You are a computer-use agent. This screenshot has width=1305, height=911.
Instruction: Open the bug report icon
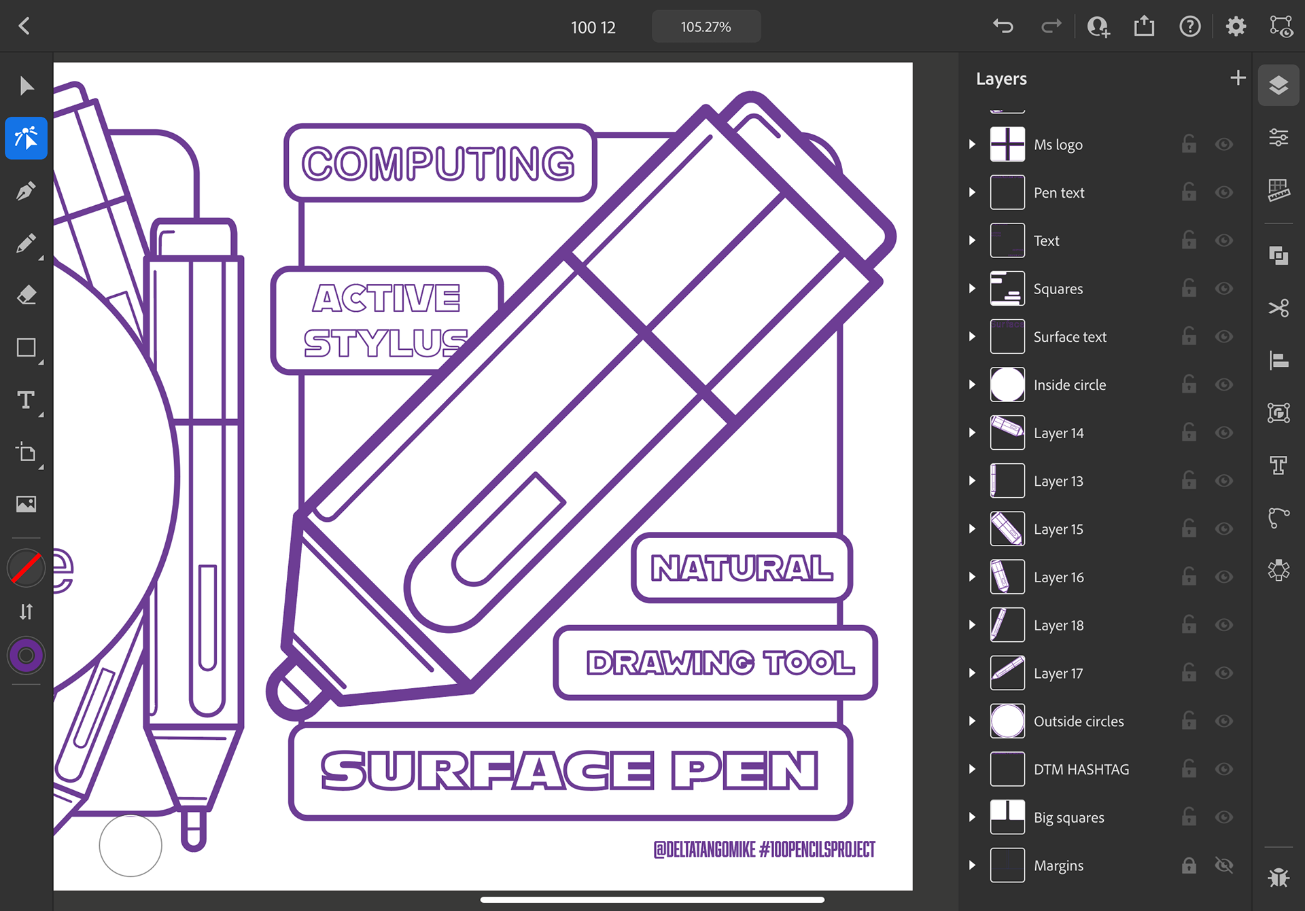coord(1278,877)
